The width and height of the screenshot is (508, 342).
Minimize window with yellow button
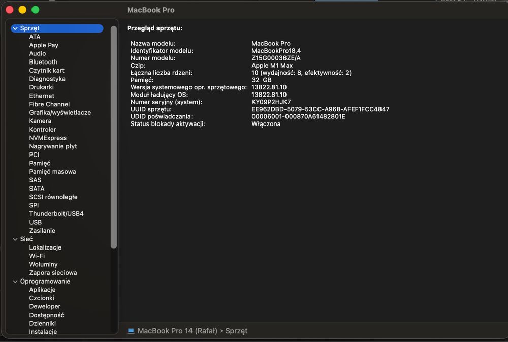(22, 10)
